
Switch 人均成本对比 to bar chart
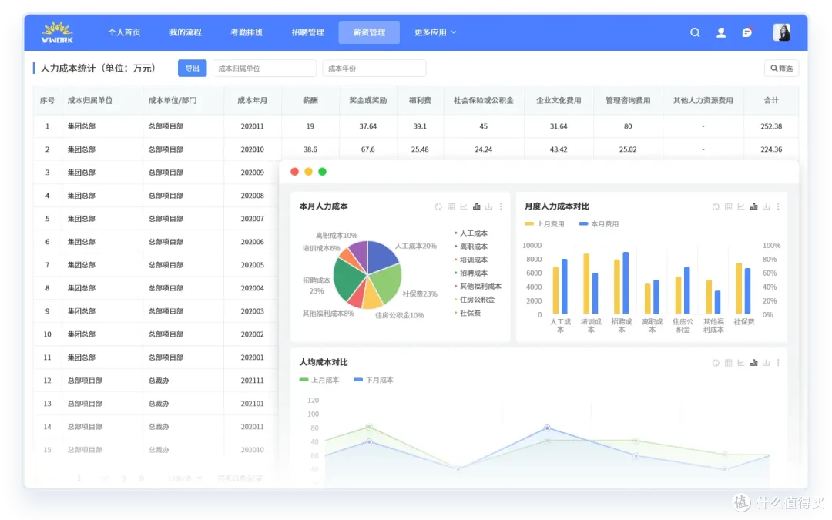pos(753,363)
